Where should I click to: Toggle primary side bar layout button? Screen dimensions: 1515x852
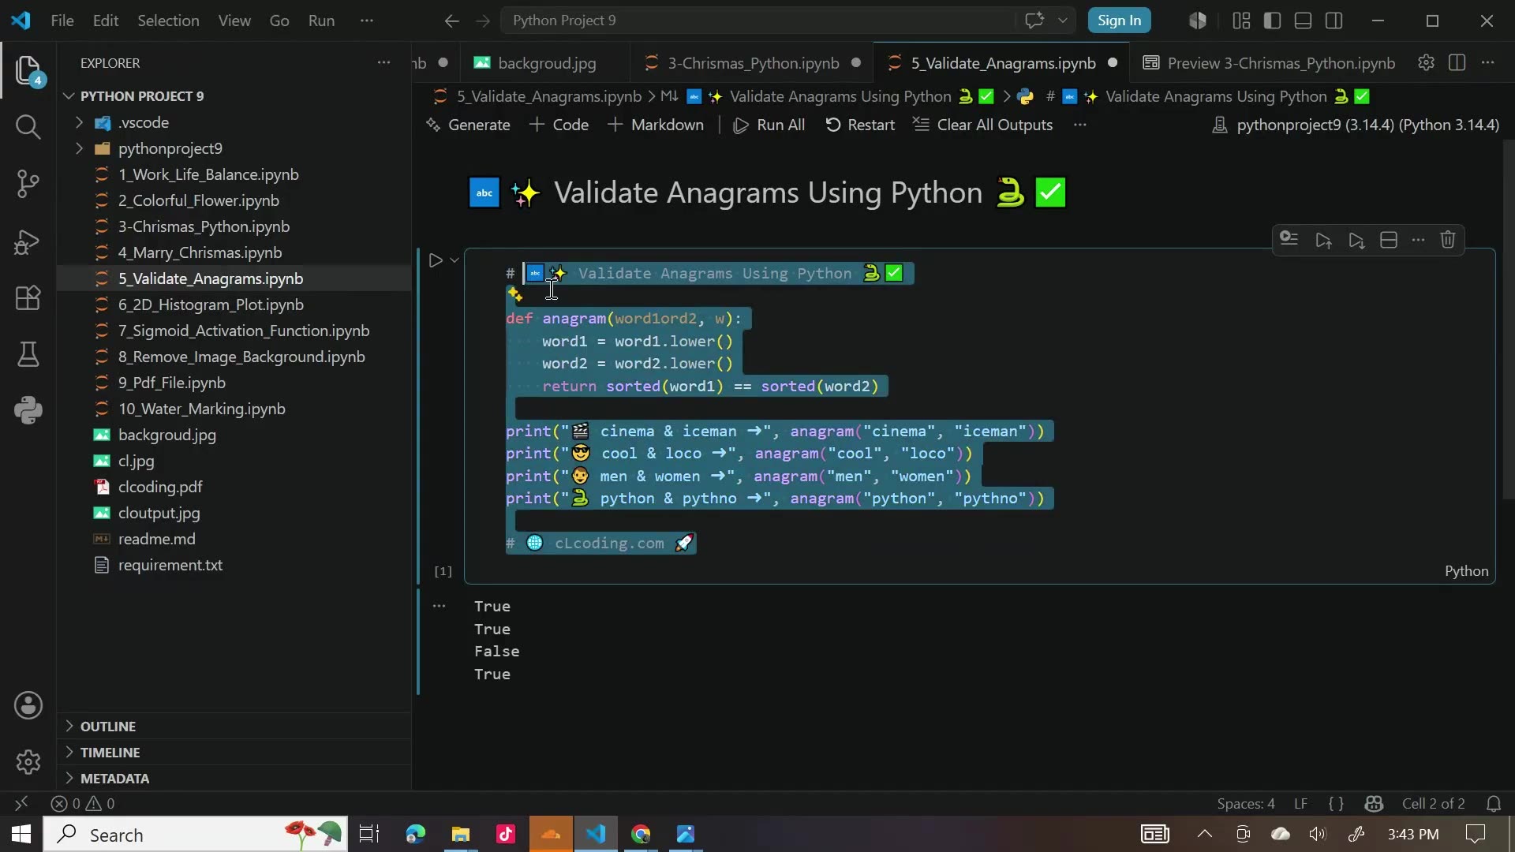(x=1272, y=21)
